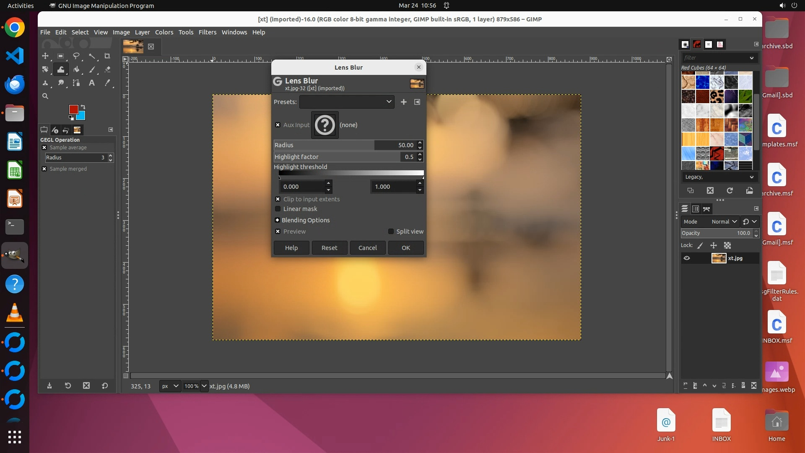Open the Filters menu
Screen dimensions: 805x453
(x=207, y=32)
